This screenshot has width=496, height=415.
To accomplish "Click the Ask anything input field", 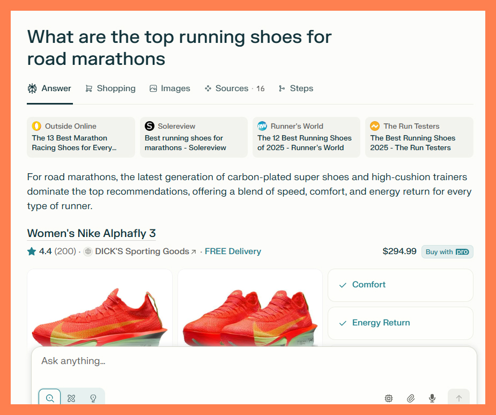I will (x=214, y=361).
